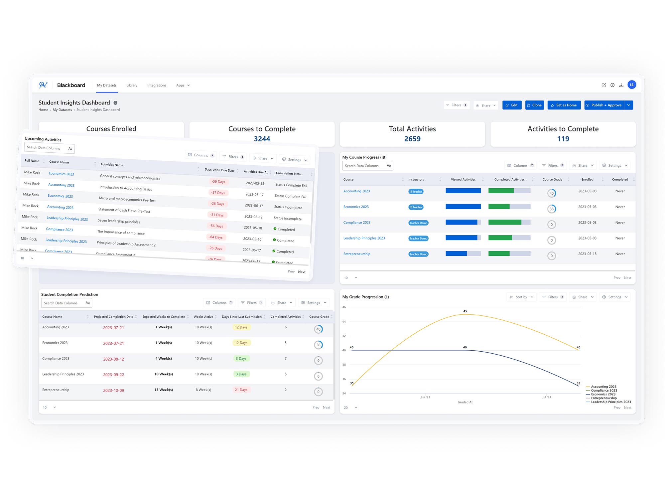Viewport: 665px width, 499px height.
Task: Click the Clone button
Action: click(534, 105)
